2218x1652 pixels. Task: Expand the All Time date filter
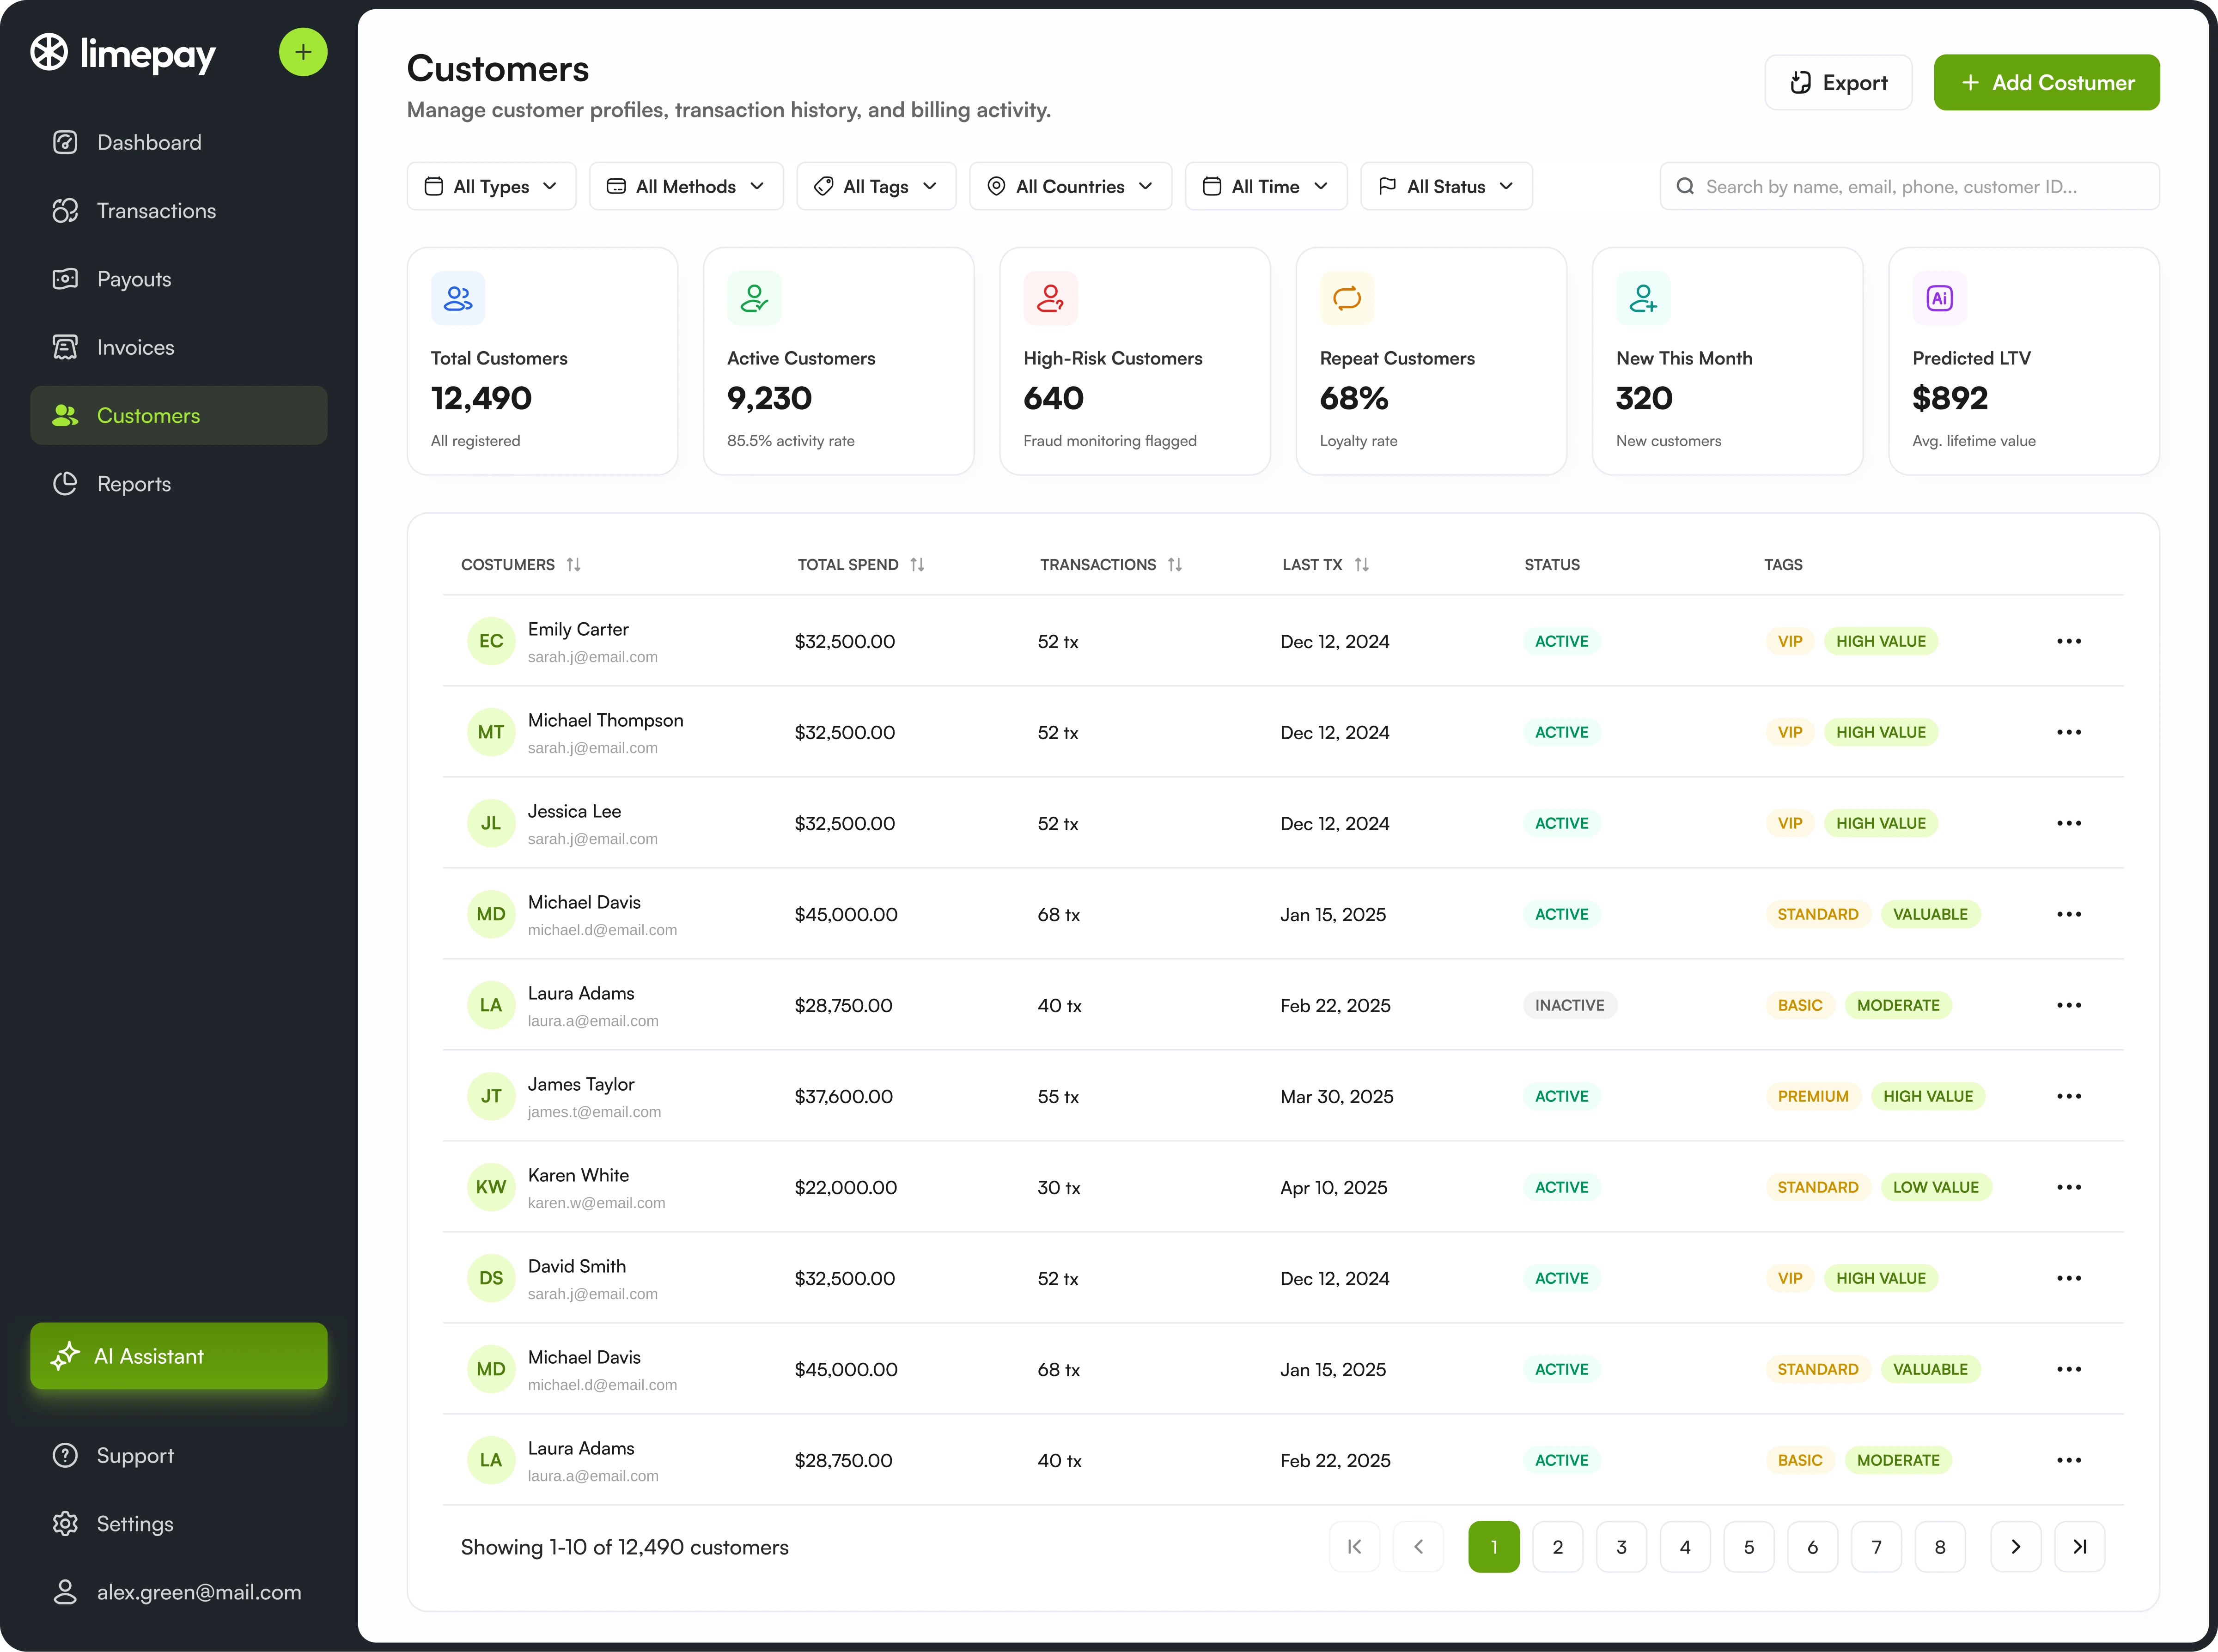(x=1266, y=187)
